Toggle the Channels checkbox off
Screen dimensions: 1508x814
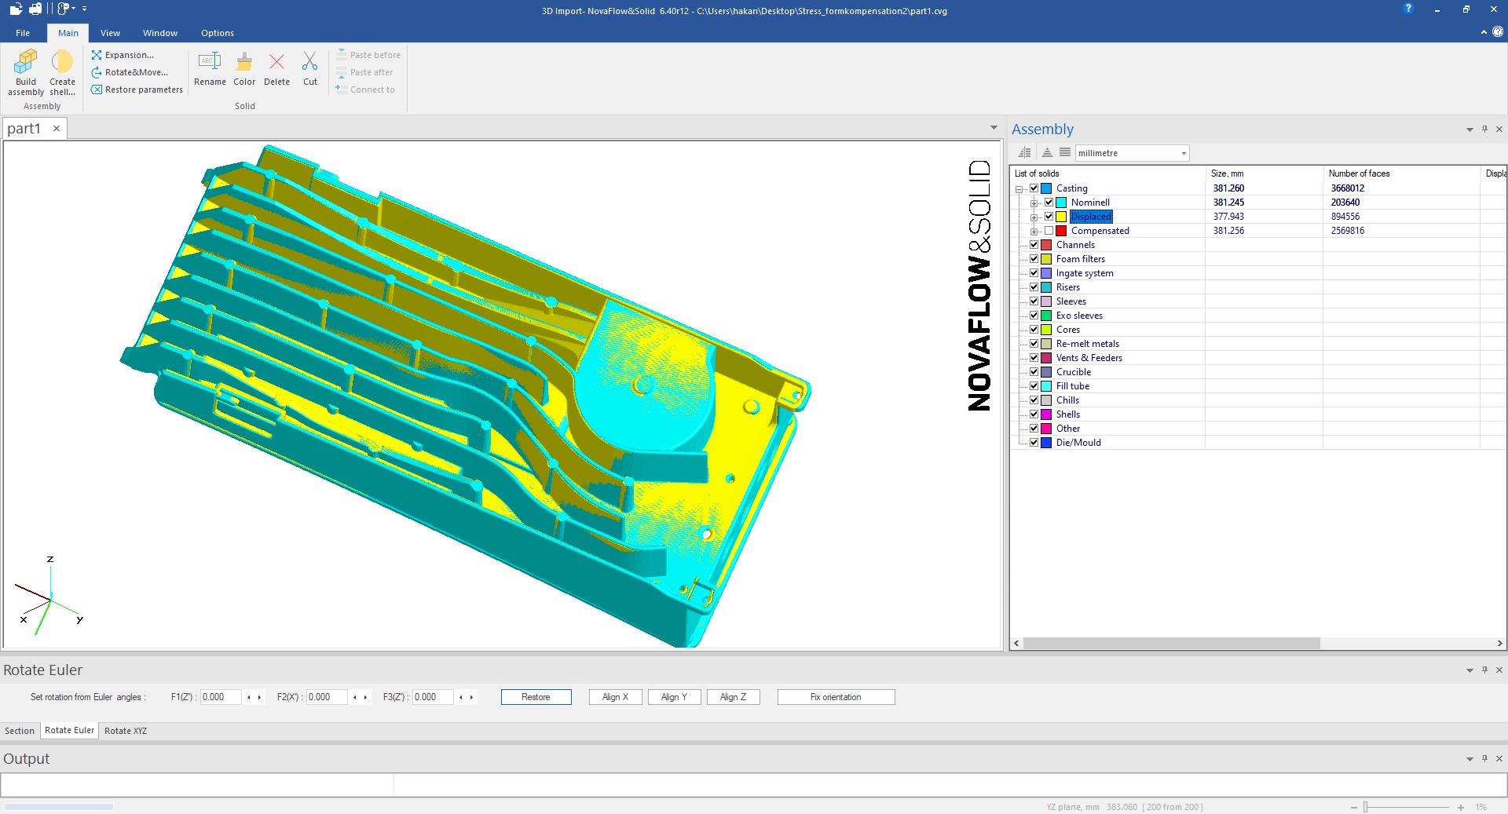point(1034,245)
